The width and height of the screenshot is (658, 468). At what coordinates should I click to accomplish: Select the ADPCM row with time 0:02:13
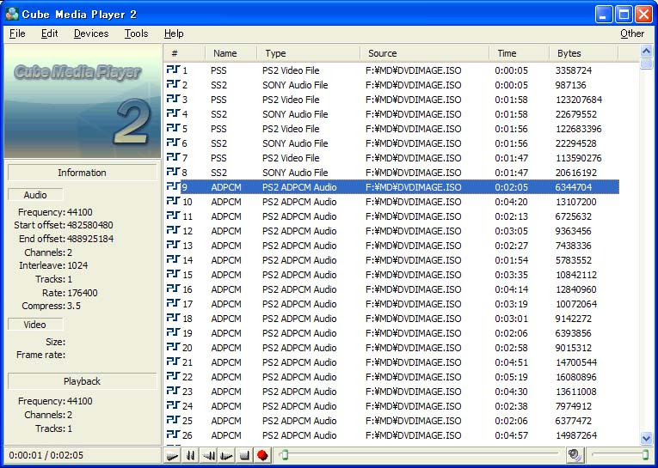392,216
